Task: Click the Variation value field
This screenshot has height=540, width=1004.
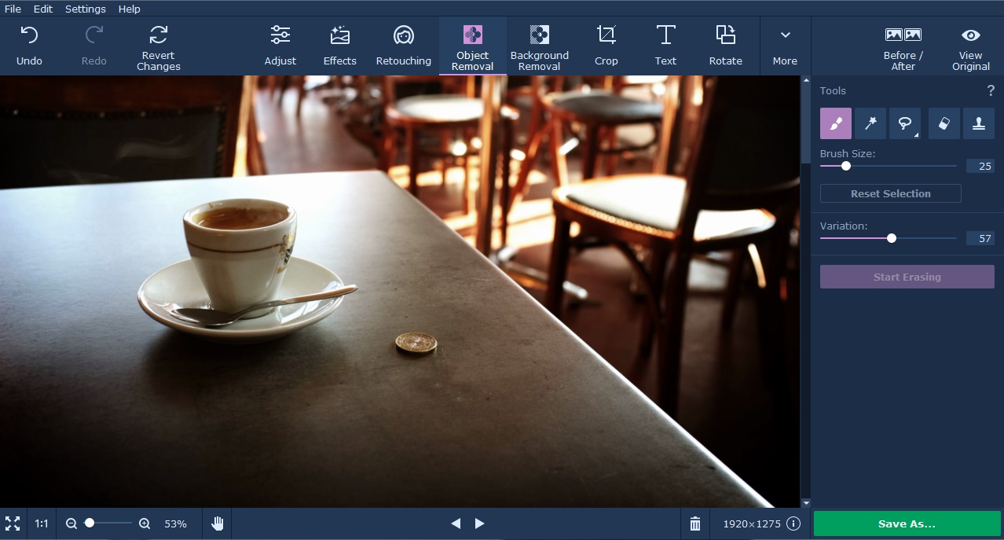Action: [x=980, y=238]
